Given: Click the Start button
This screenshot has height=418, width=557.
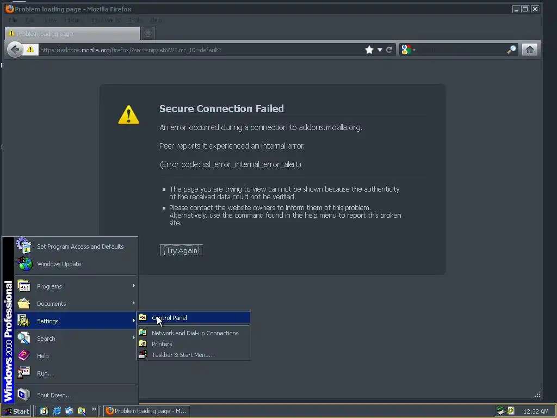Looking at the screenshot, I should 16,411.
